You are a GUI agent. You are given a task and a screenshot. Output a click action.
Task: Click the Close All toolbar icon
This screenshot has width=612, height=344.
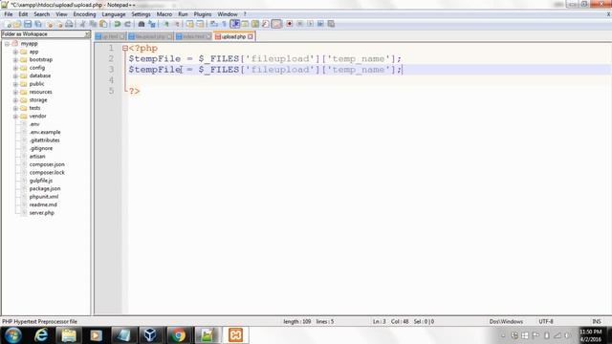(59, 24)
